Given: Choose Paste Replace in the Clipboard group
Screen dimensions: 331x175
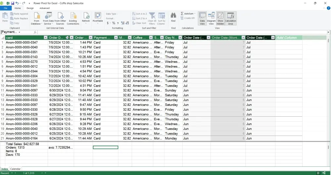Looking at the screenshot, I should click(x=19, y=18).
